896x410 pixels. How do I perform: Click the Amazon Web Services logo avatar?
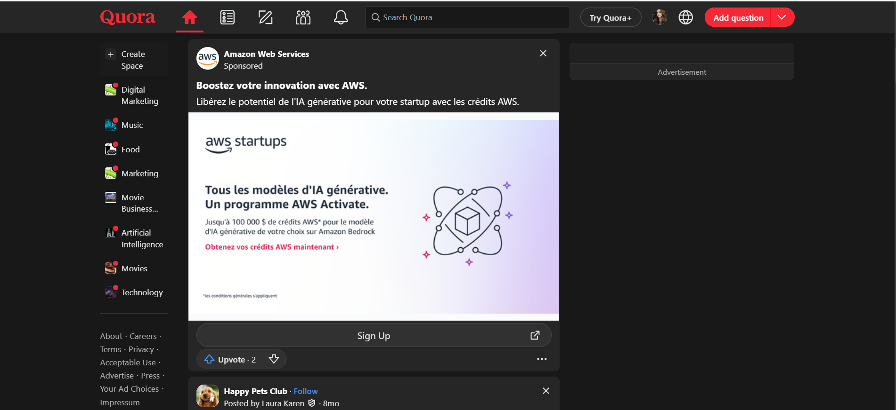(x=207, y=58)
